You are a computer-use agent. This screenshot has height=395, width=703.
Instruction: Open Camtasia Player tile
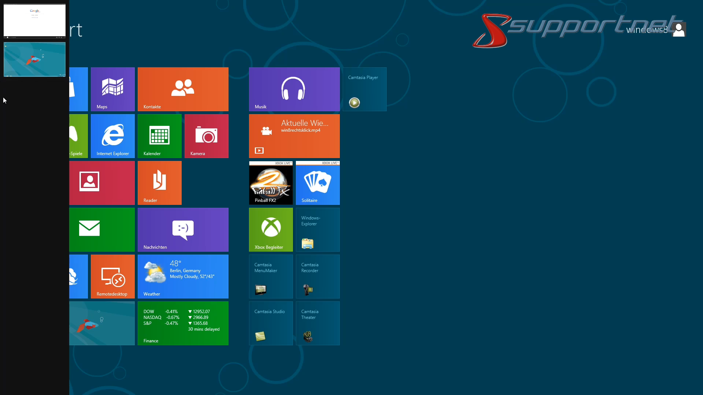(x=365, y=89)
